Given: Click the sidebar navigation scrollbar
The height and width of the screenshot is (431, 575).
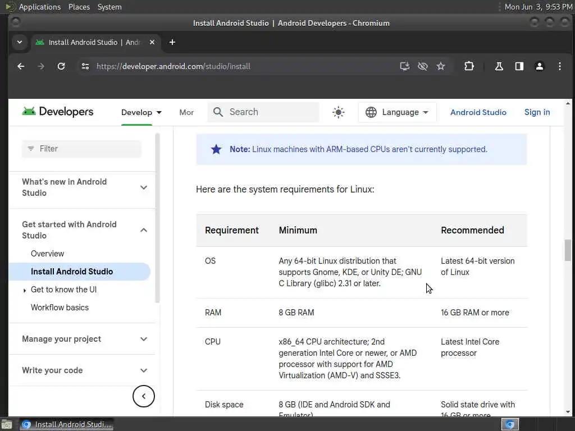Looking at the screenshot, I should coord(158,218).
